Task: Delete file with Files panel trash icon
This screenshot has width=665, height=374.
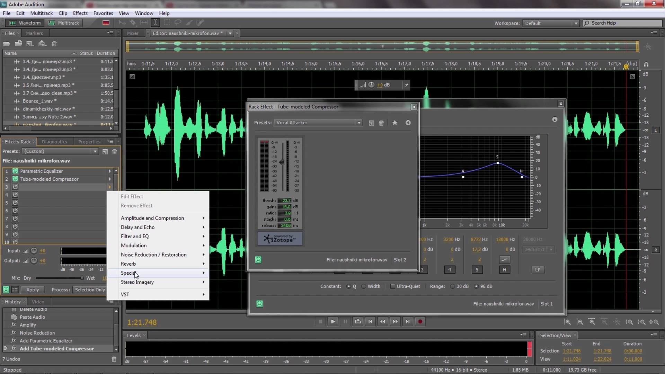Action: (x=54, y=44)
